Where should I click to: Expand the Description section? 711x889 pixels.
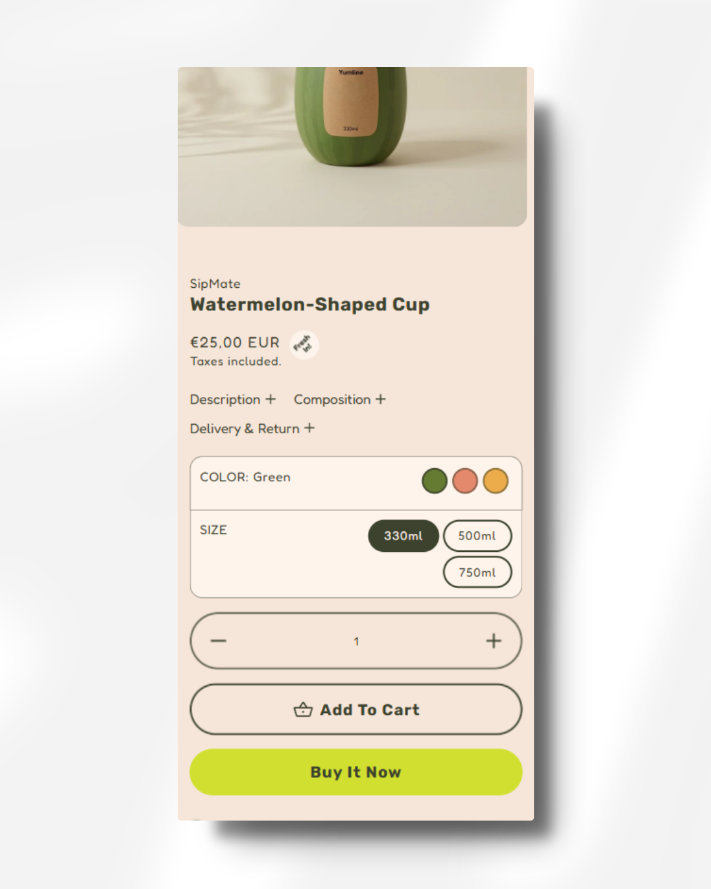click(x=233, y=400)
